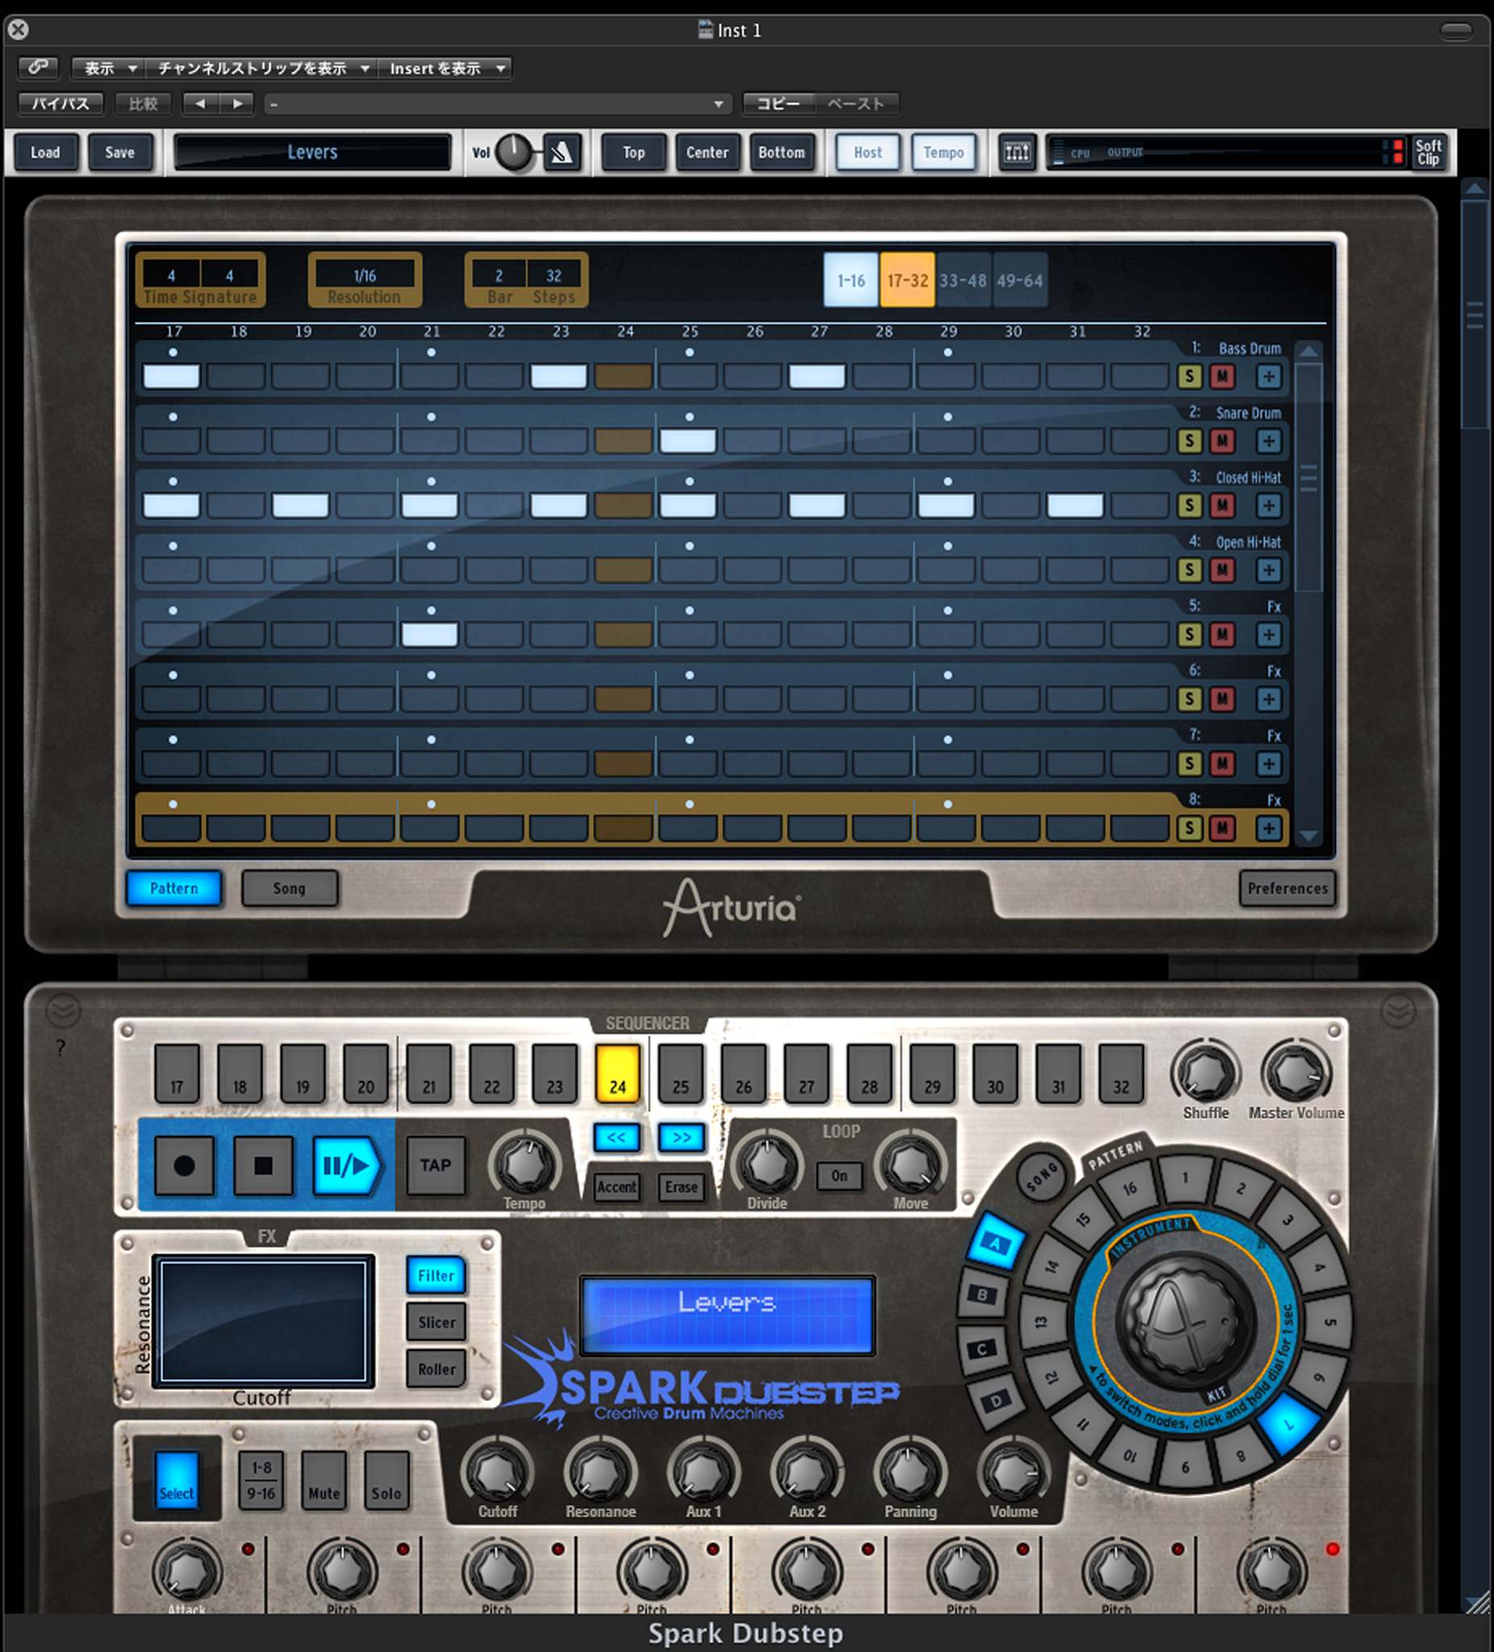This screenshot has height=1652, width=1494.
Task: Toggle the metronome icon next to Vol
Action: point(561,152)
